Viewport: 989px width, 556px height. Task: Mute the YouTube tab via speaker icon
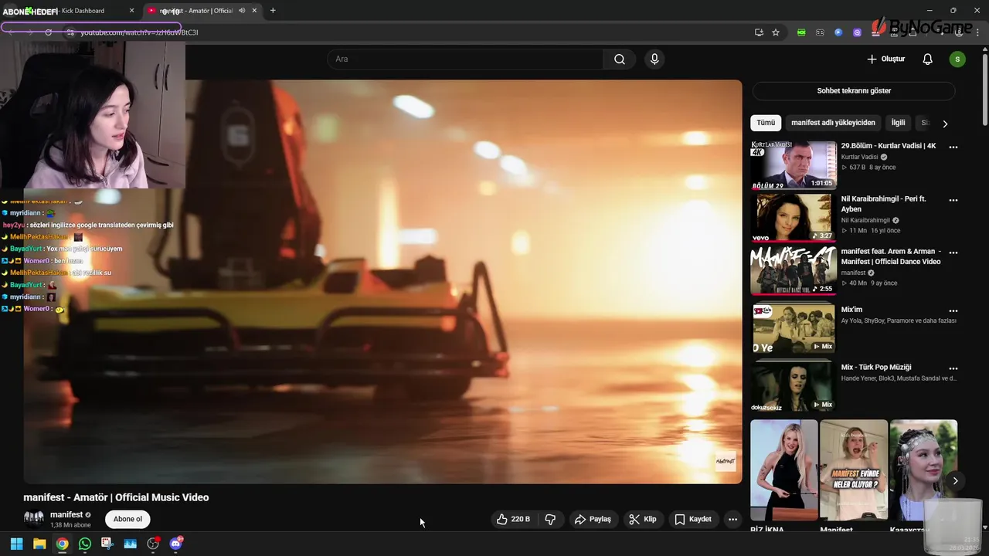point(242,11)
